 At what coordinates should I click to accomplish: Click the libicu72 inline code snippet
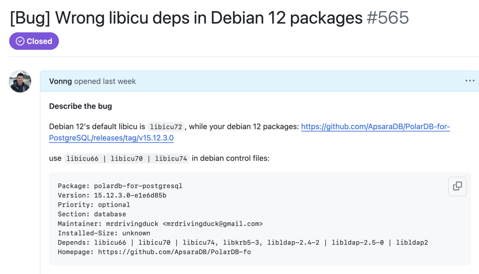pyautogui.click(x=165, y=127)
